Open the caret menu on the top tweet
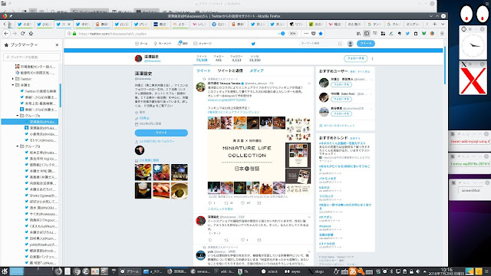This screenshot has height=276, width=491. pos(309,84)
